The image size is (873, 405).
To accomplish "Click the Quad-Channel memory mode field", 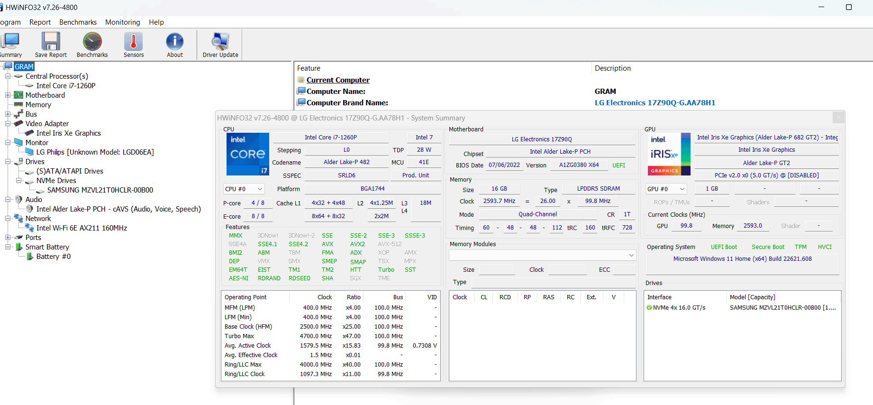I will 537,214.
